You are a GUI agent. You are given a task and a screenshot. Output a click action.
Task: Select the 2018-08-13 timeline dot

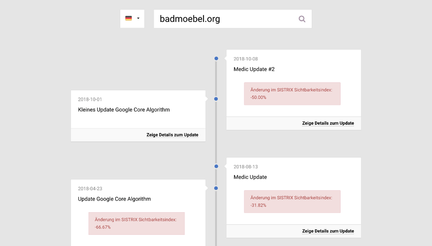(216, 166)
